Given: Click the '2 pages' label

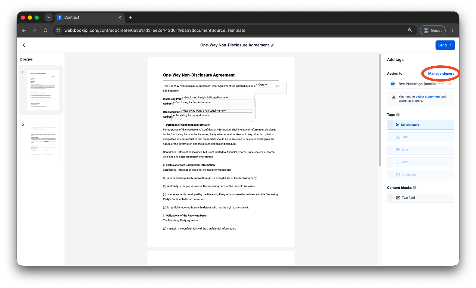Looking at the screenshot, I should (x=26, y=59).
